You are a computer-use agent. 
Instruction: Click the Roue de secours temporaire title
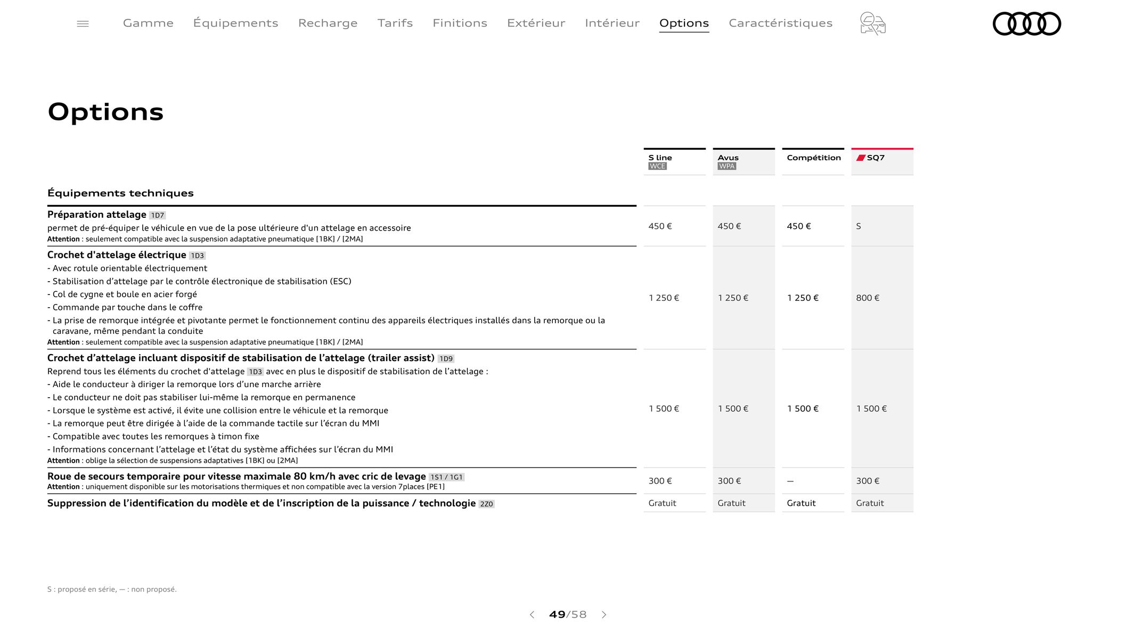236,476
